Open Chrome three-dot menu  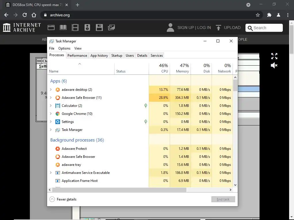point(288,15)
